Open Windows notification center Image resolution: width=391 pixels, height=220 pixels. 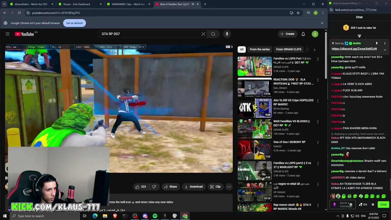pos(384,216)
